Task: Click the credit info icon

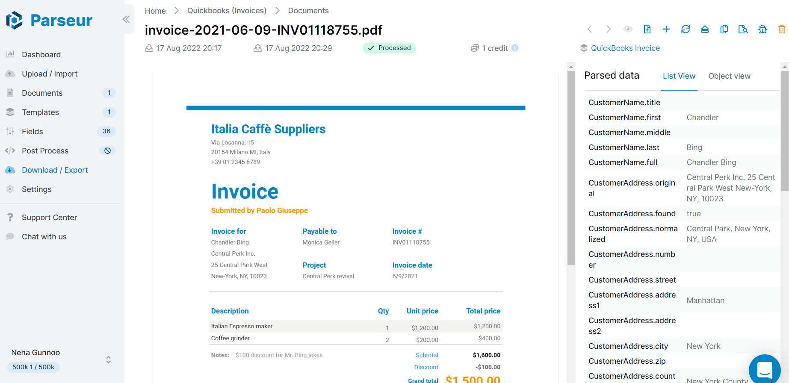Action: pos(515,48)
